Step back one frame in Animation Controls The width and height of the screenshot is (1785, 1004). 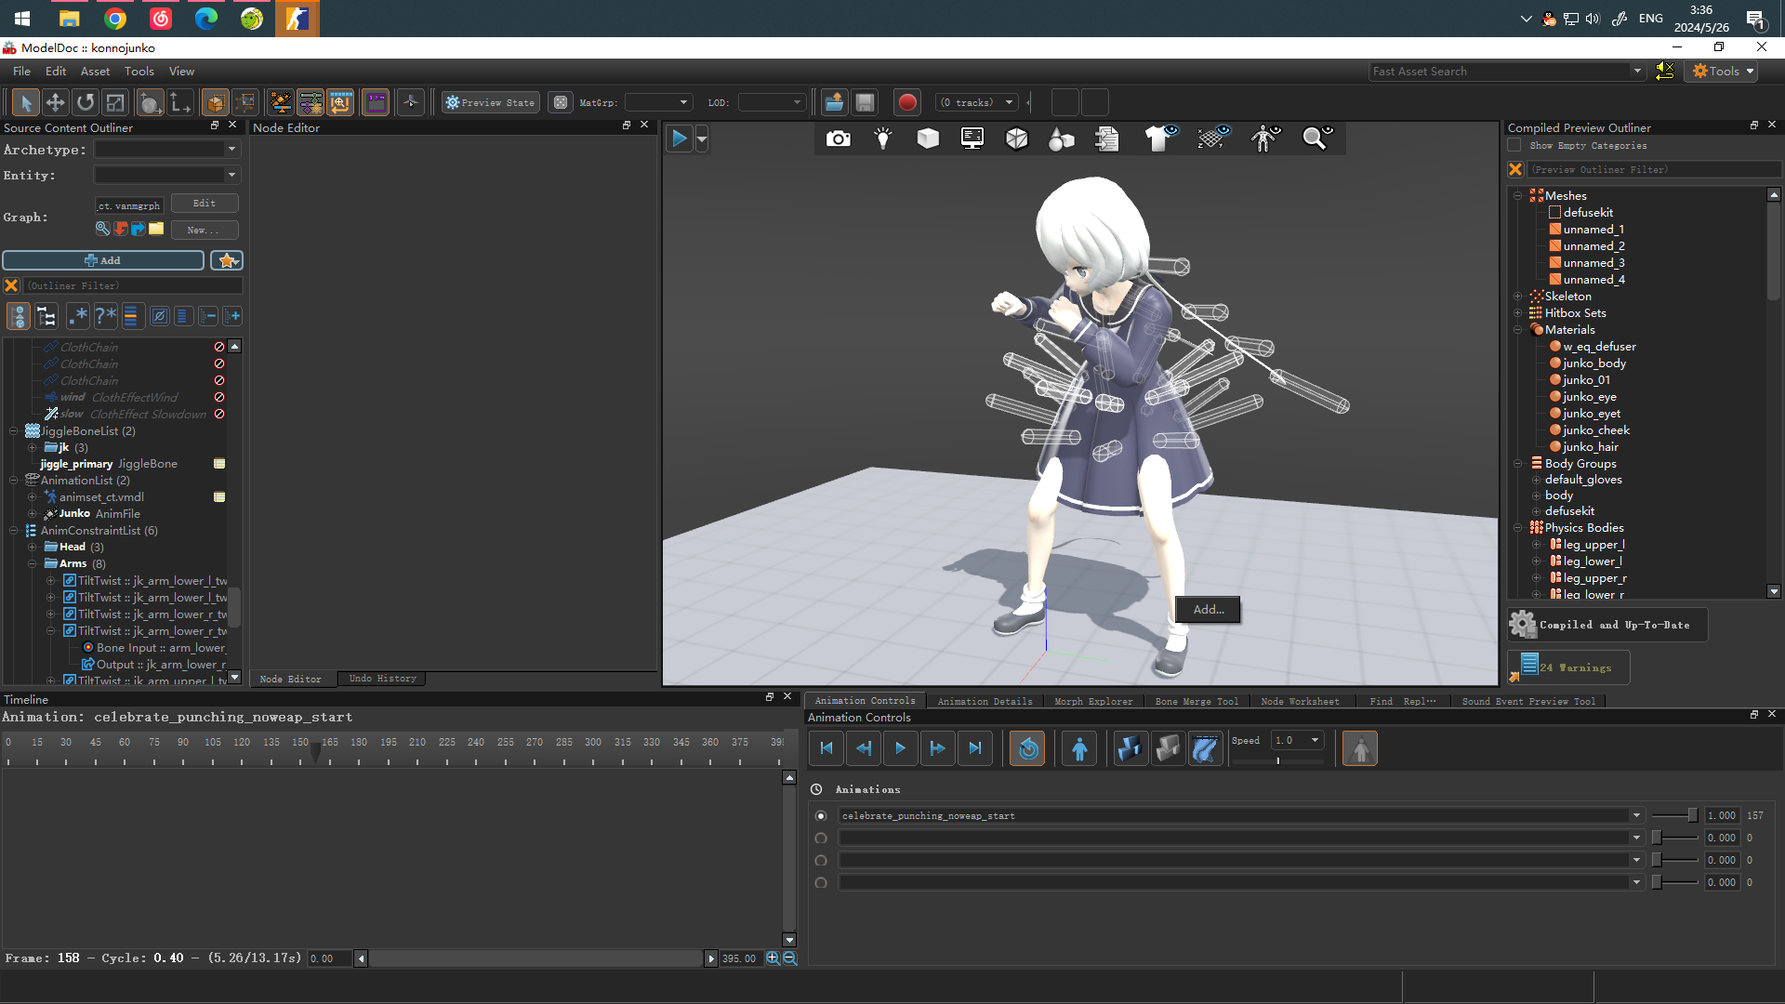pyautogui.click(x=864, y=748)
